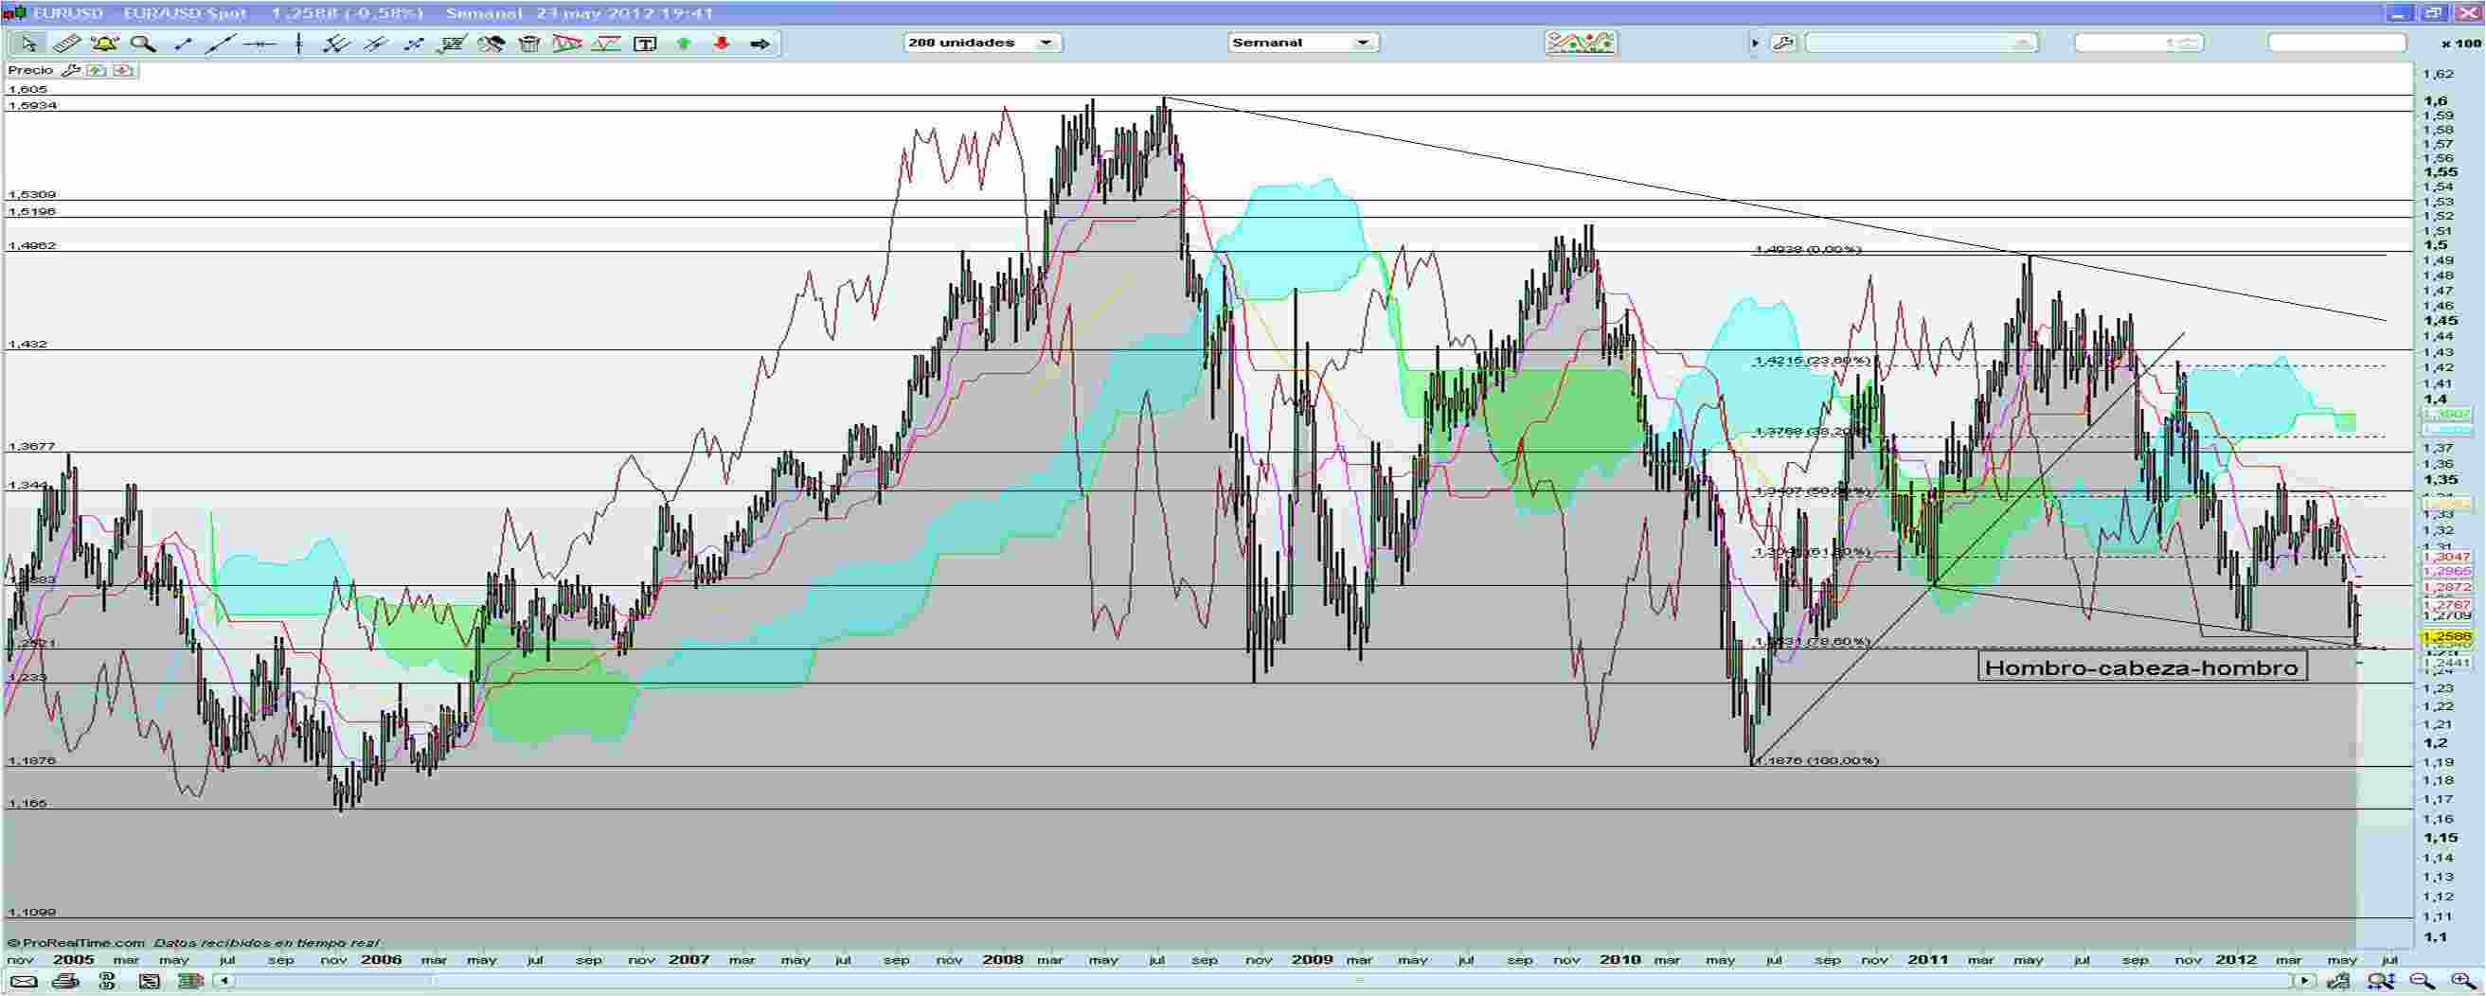The image size is (2486, 996).
Task: Click the print chart icon
Action: coord(61,984)
